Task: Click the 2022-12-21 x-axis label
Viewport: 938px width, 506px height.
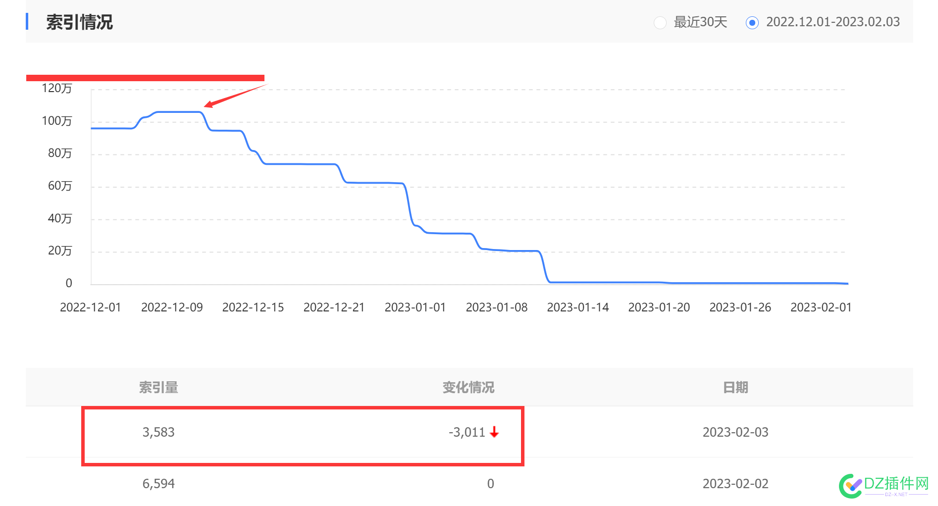Action: tap(334, 307)
